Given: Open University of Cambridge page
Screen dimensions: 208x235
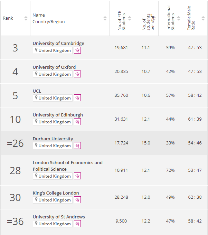Looking at the screenshot, I should coord(58,43).
